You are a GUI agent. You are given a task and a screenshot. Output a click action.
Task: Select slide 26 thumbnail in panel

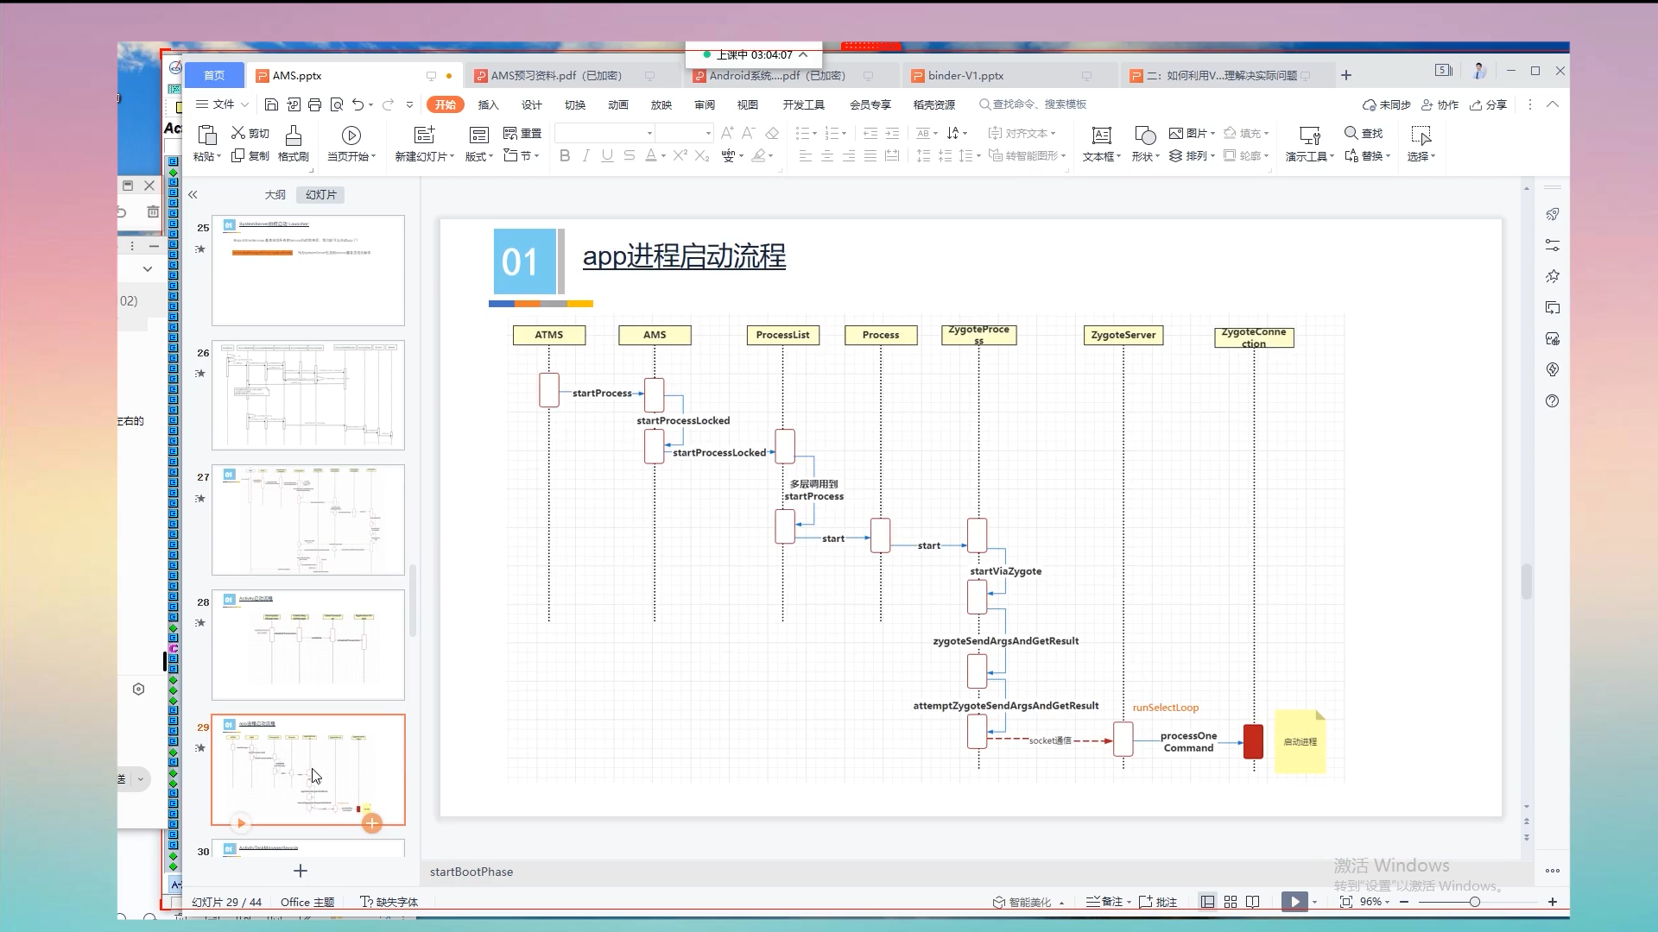click(307, 394)
